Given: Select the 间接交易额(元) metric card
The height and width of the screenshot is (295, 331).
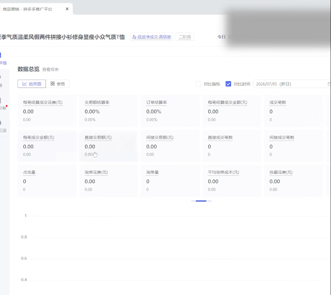Looking at the screenshot, I should (x=170, y=146).
